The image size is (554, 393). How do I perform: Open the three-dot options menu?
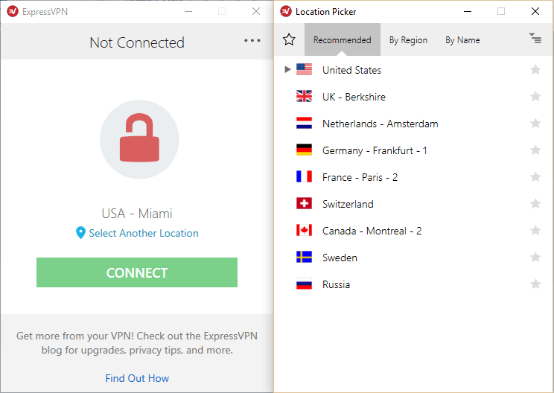click(x=252, y=41)
